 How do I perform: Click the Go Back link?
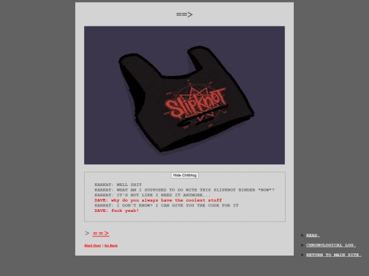[111, 245]
